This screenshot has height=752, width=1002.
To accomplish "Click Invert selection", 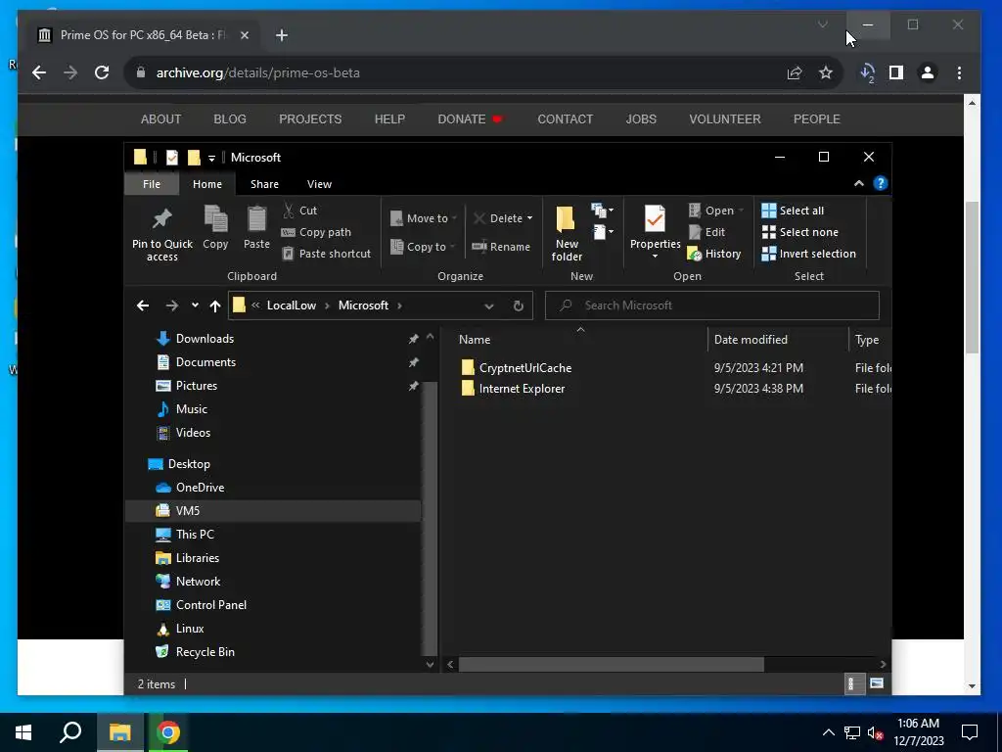I will 809,254.
